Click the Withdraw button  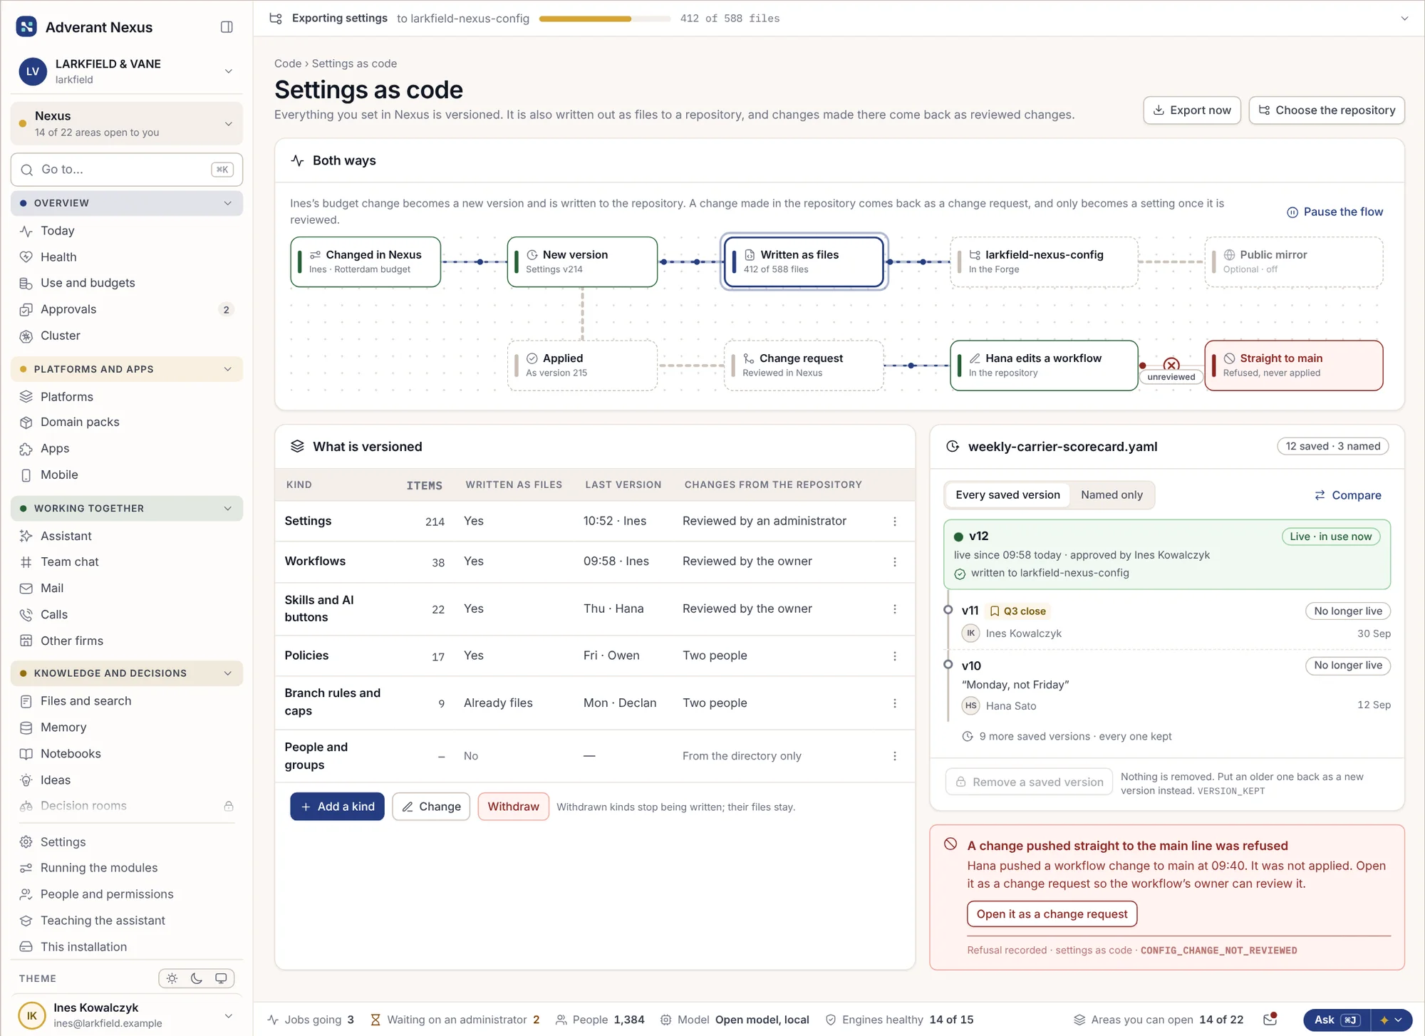click(x=513, y=807)
